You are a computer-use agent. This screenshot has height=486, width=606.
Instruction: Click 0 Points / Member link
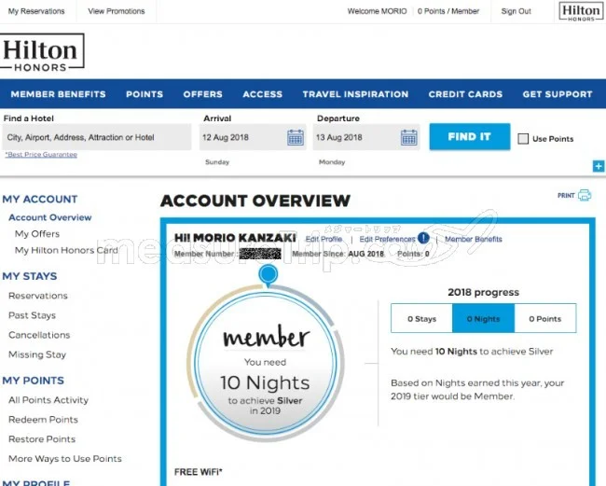(448, 11)
